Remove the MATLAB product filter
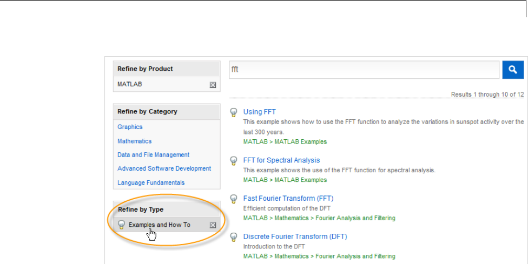The image size is (528, 264). [x=213, y=85]
